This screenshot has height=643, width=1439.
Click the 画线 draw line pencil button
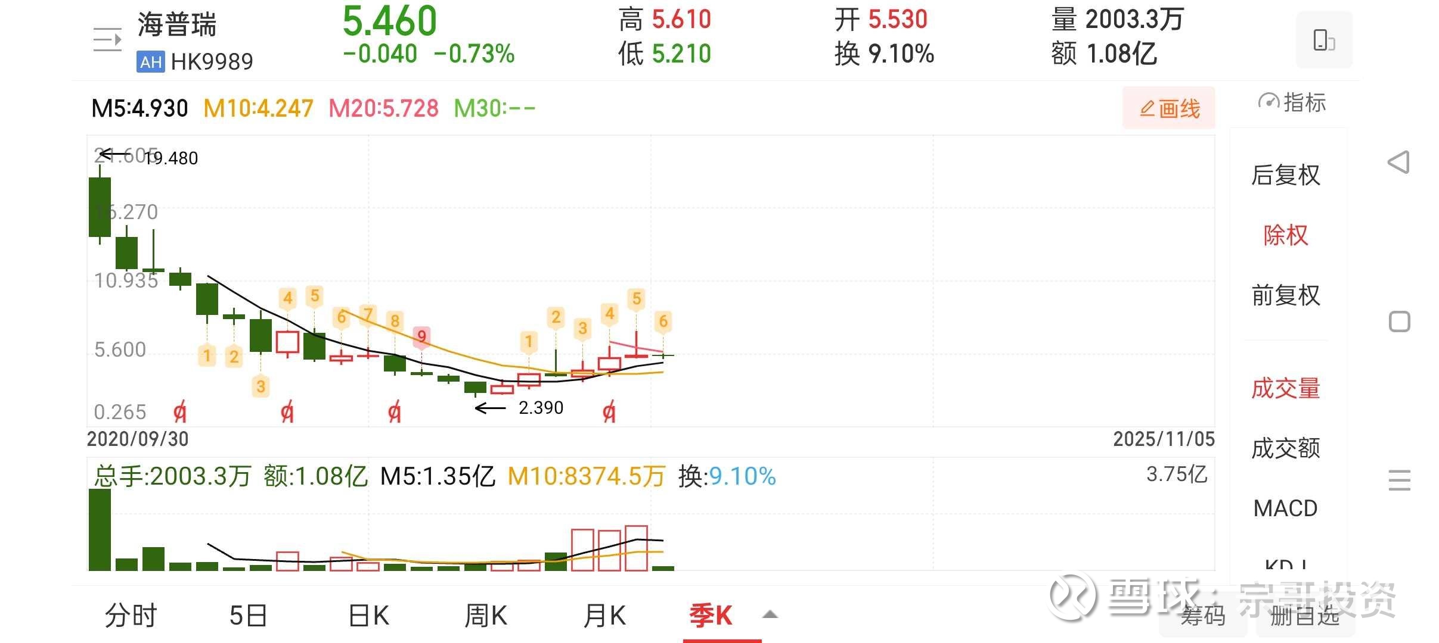1169,108
